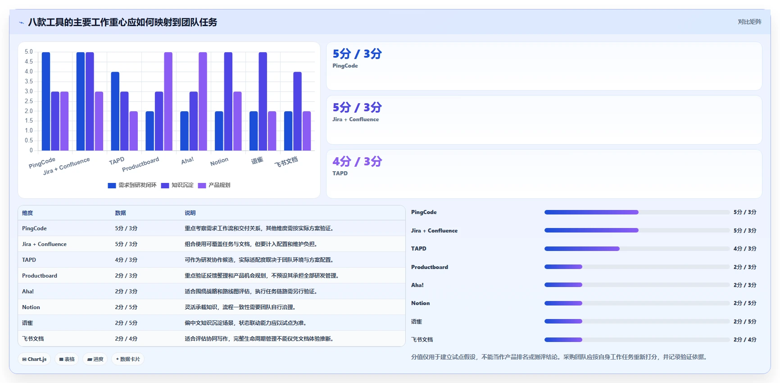
Task: Click the description starting 组合使用可覆盖任务与文档
Action: pos(252,244)
